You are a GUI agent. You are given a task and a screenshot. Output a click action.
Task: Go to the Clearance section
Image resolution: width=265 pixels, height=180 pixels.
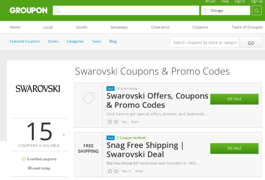(160, 27)
